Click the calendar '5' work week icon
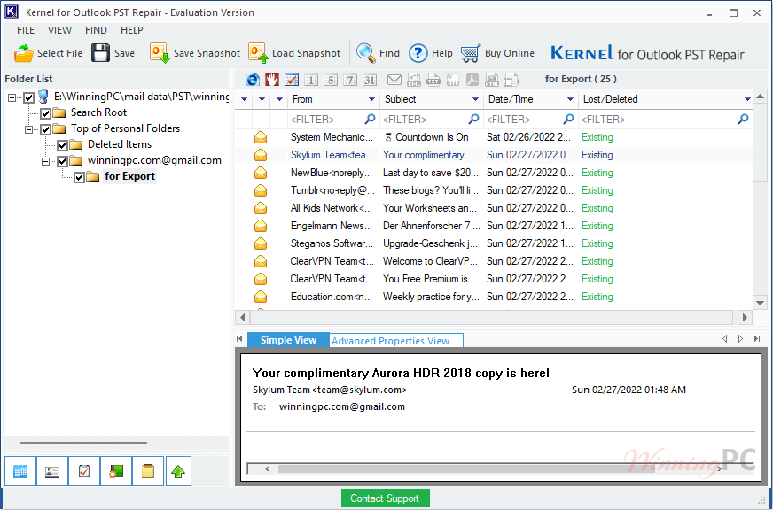 tap(331, 80)
